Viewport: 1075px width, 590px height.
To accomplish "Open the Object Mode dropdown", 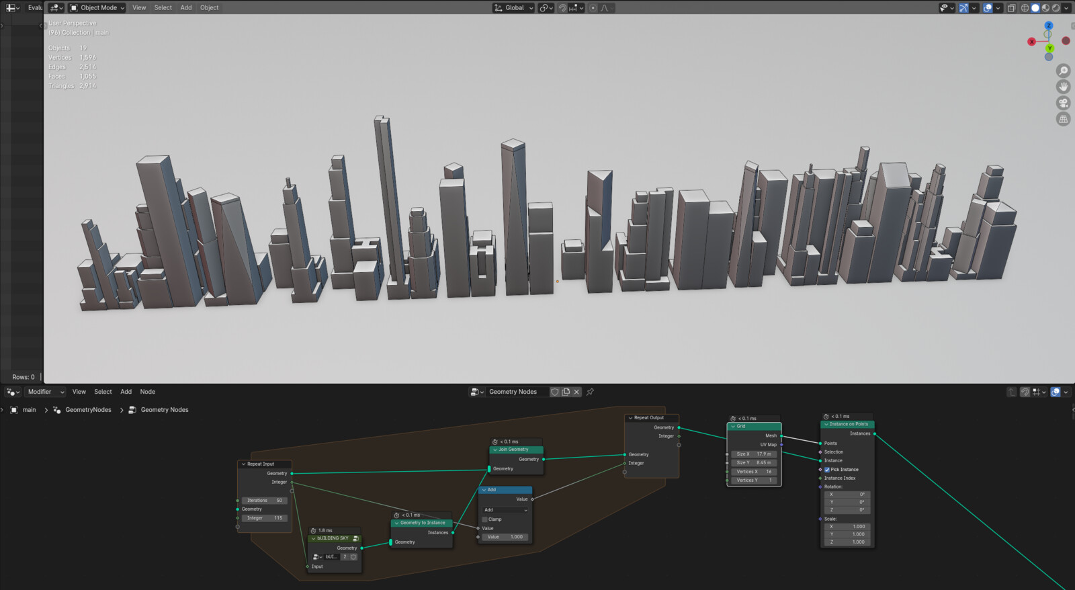I will click(97, 7).
